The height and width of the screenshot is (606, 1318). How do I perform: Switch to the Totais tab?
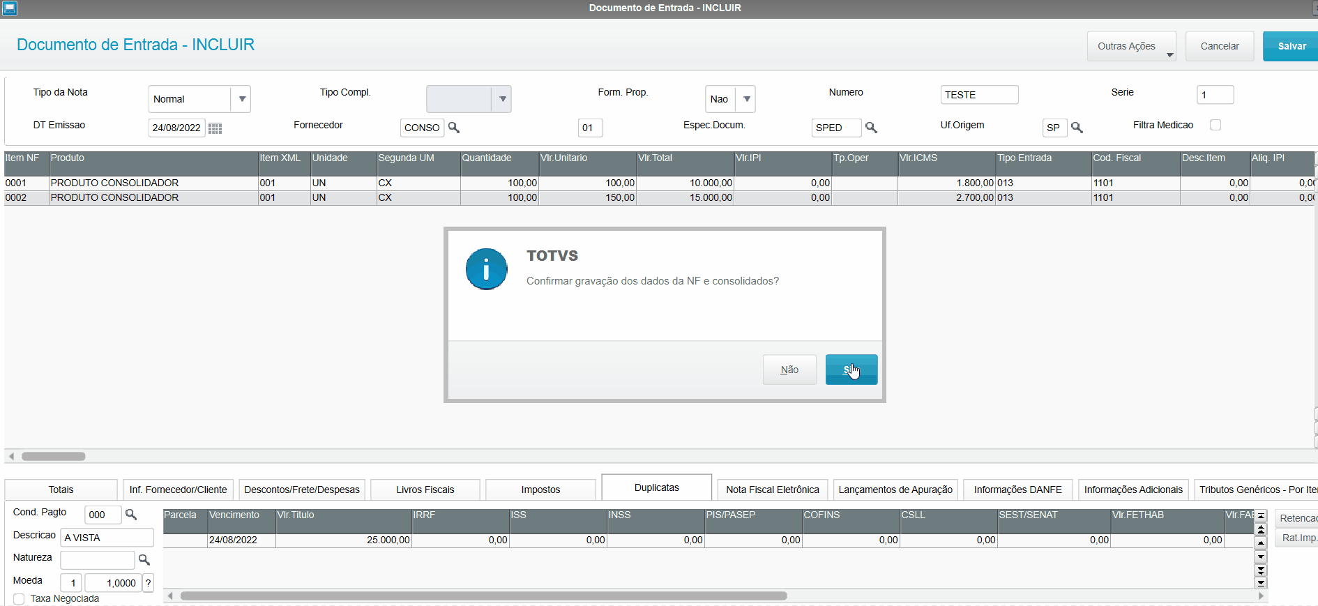coord(61,490)
